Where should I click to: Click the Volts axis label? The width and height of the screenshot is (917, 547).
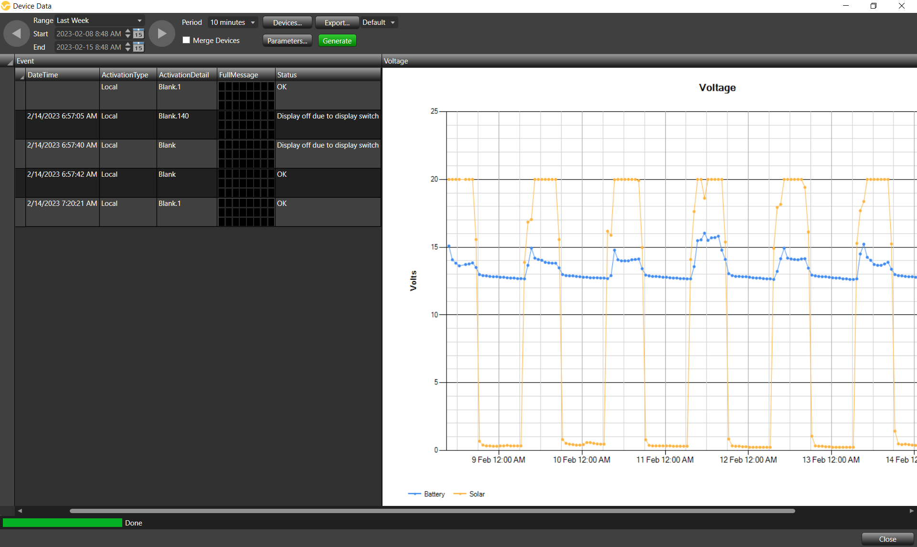coord(413,281)
